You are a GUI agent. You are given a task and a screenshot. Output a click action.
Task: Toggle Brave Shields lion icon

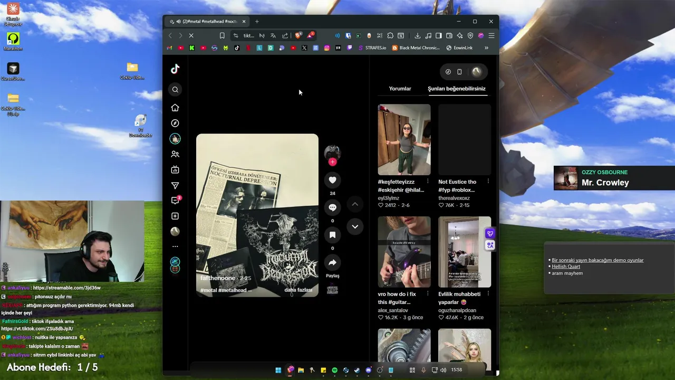(298, 35)
